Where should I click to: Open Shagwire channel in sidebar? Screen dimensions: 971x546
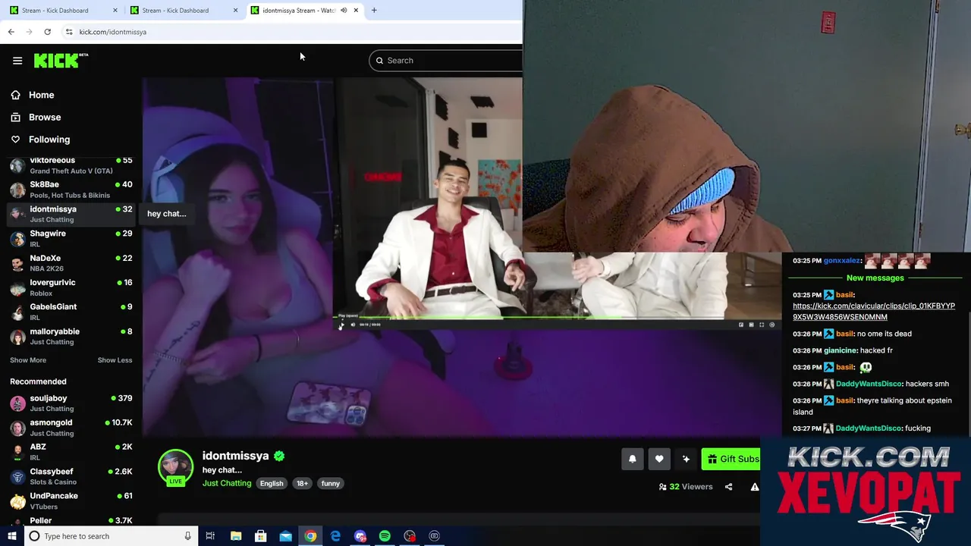(71, 238)
